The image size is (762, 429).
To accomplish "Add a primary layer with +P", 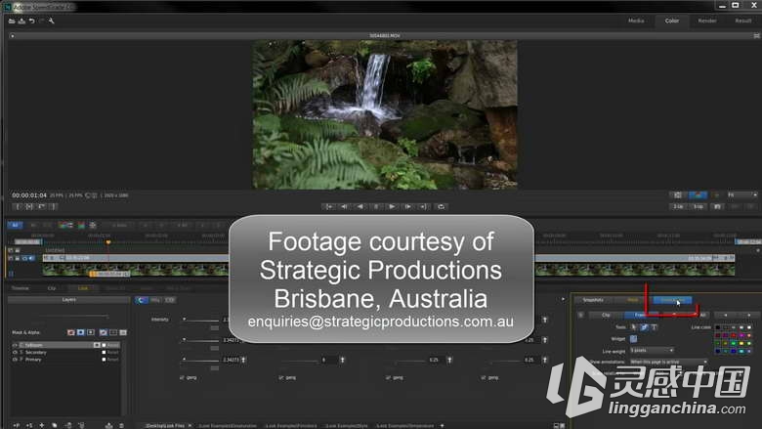I will 17,425.
